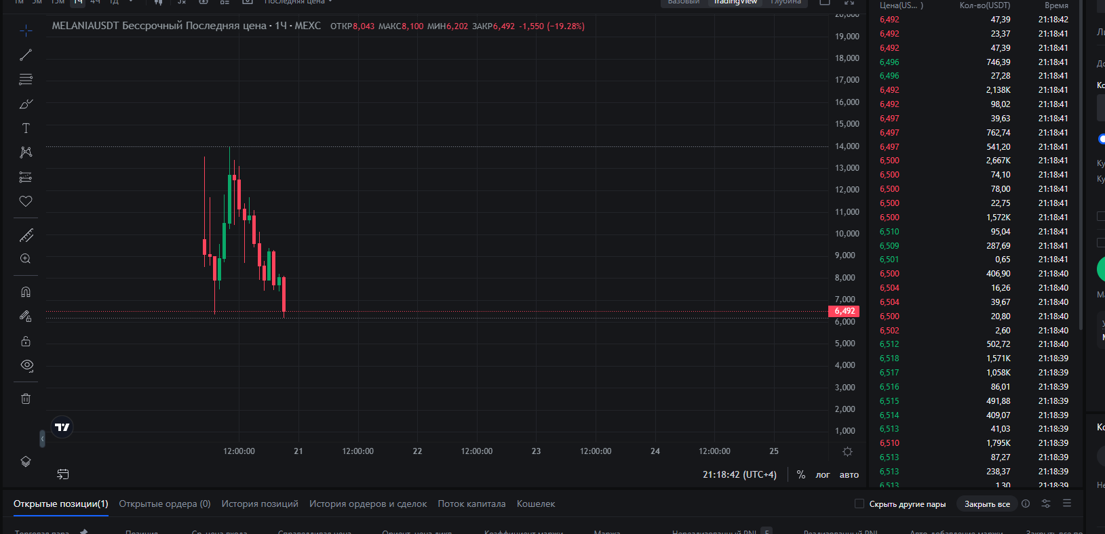Open the timezone menu at 21:18:42 (UTC+4)
The height and width of the screenshot is (534, 1105).
(x=739, y=475)
